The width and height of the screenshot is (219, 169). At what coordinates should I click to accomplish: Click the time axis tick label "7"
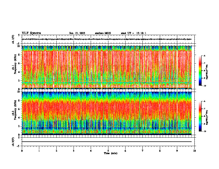point(143,151)
